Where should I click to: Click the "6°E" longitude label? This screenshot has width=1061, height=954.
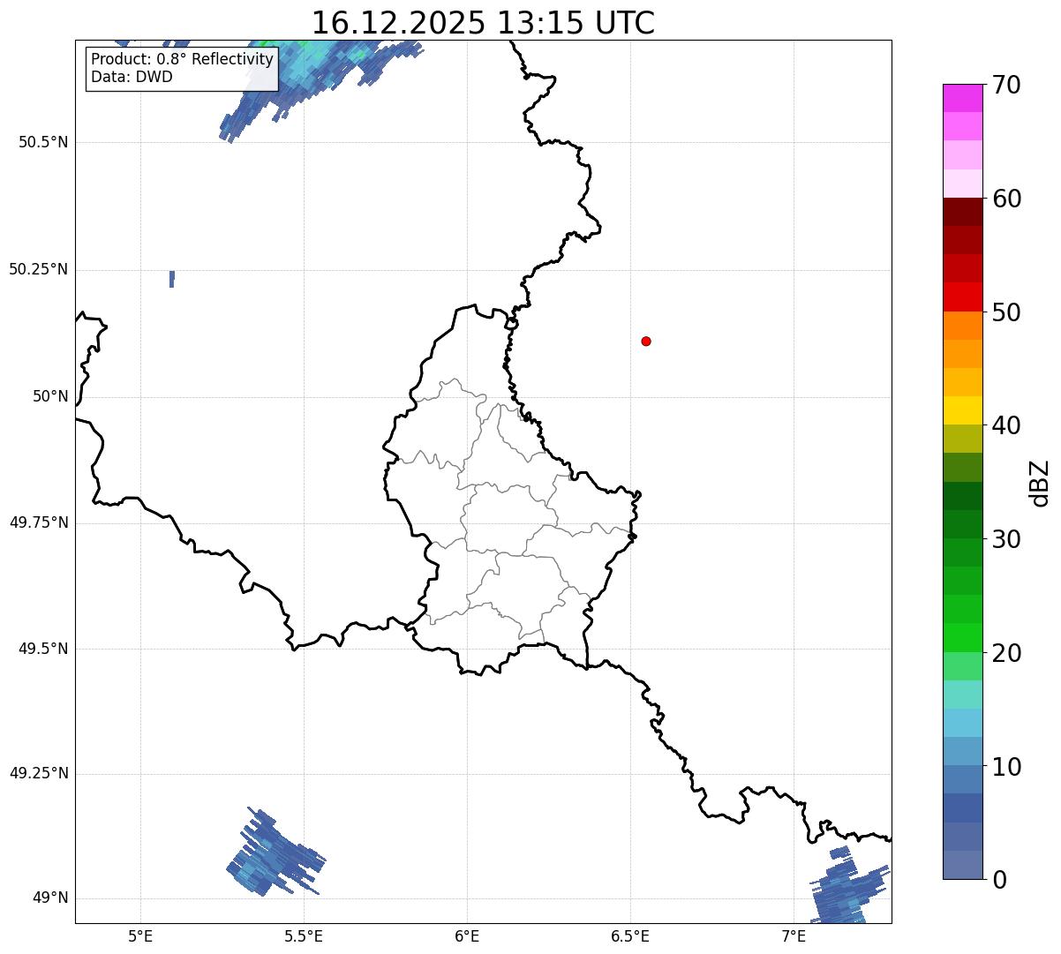click(467, 935)
